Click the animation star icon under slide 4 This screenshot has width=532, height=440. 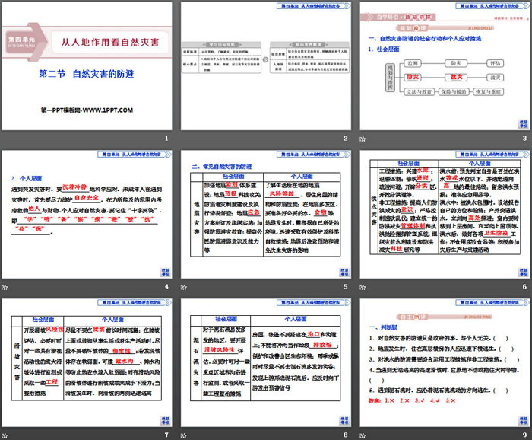(x=6, y=287)
